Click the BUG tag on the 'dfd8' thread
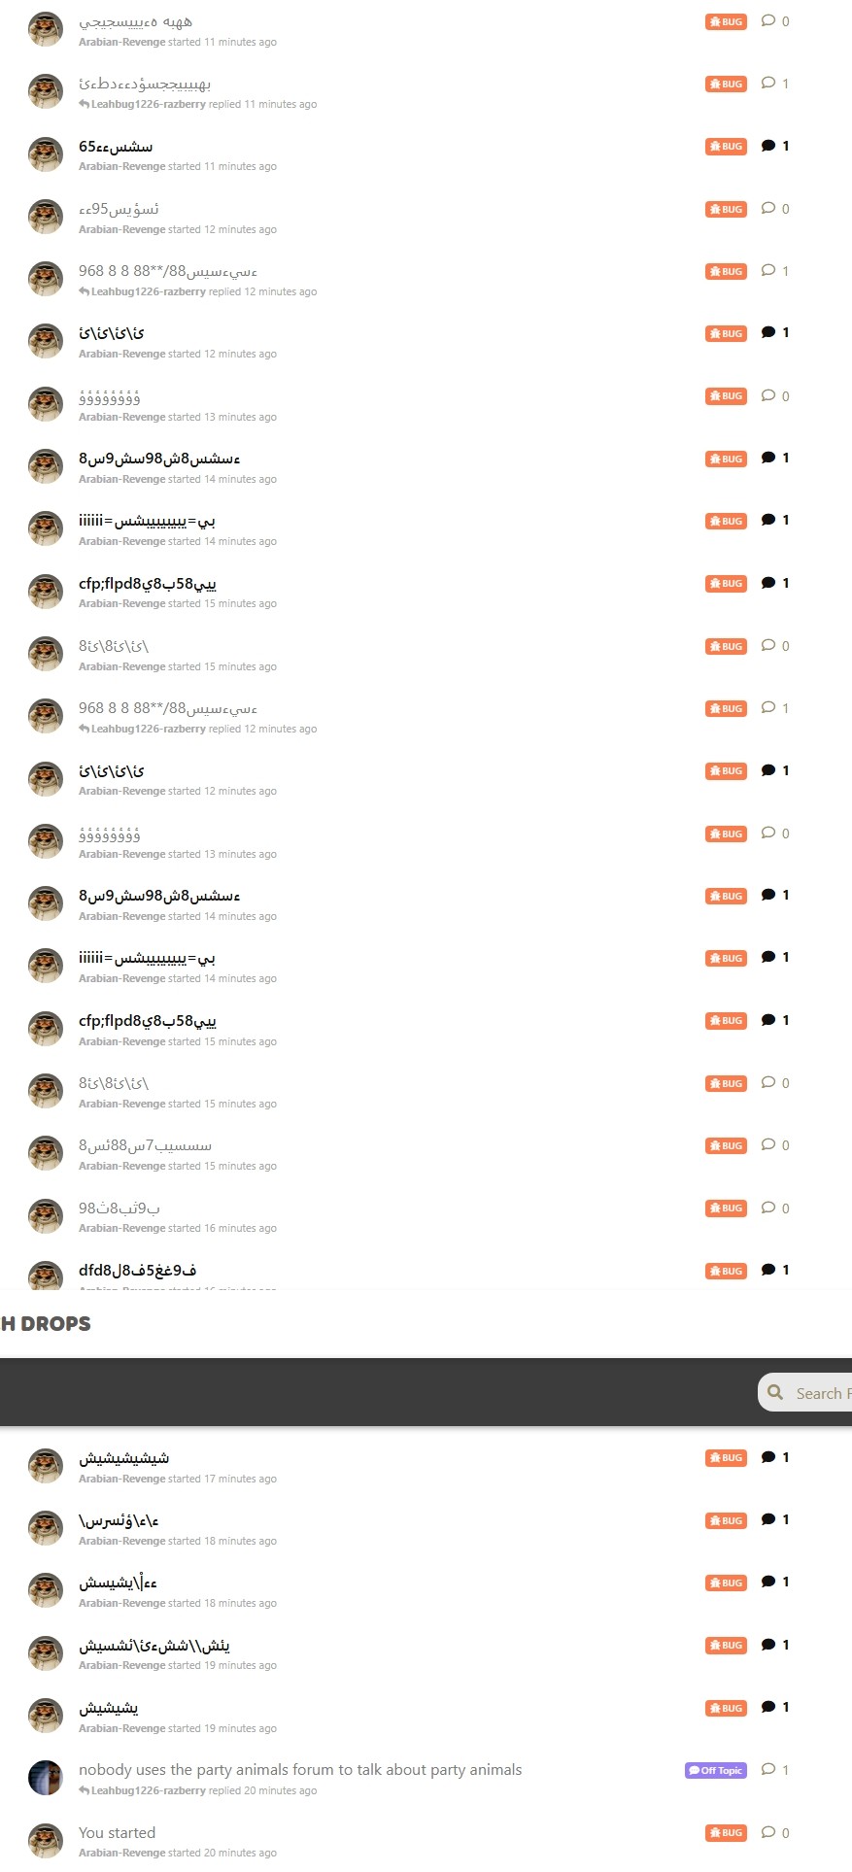Screen dimensions: 852x1872 point(726,1271)
